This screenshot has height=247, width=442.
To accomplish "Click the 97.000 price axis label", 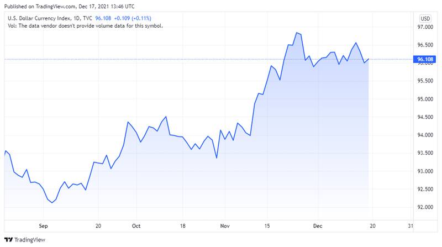I will tap(424, 27).
